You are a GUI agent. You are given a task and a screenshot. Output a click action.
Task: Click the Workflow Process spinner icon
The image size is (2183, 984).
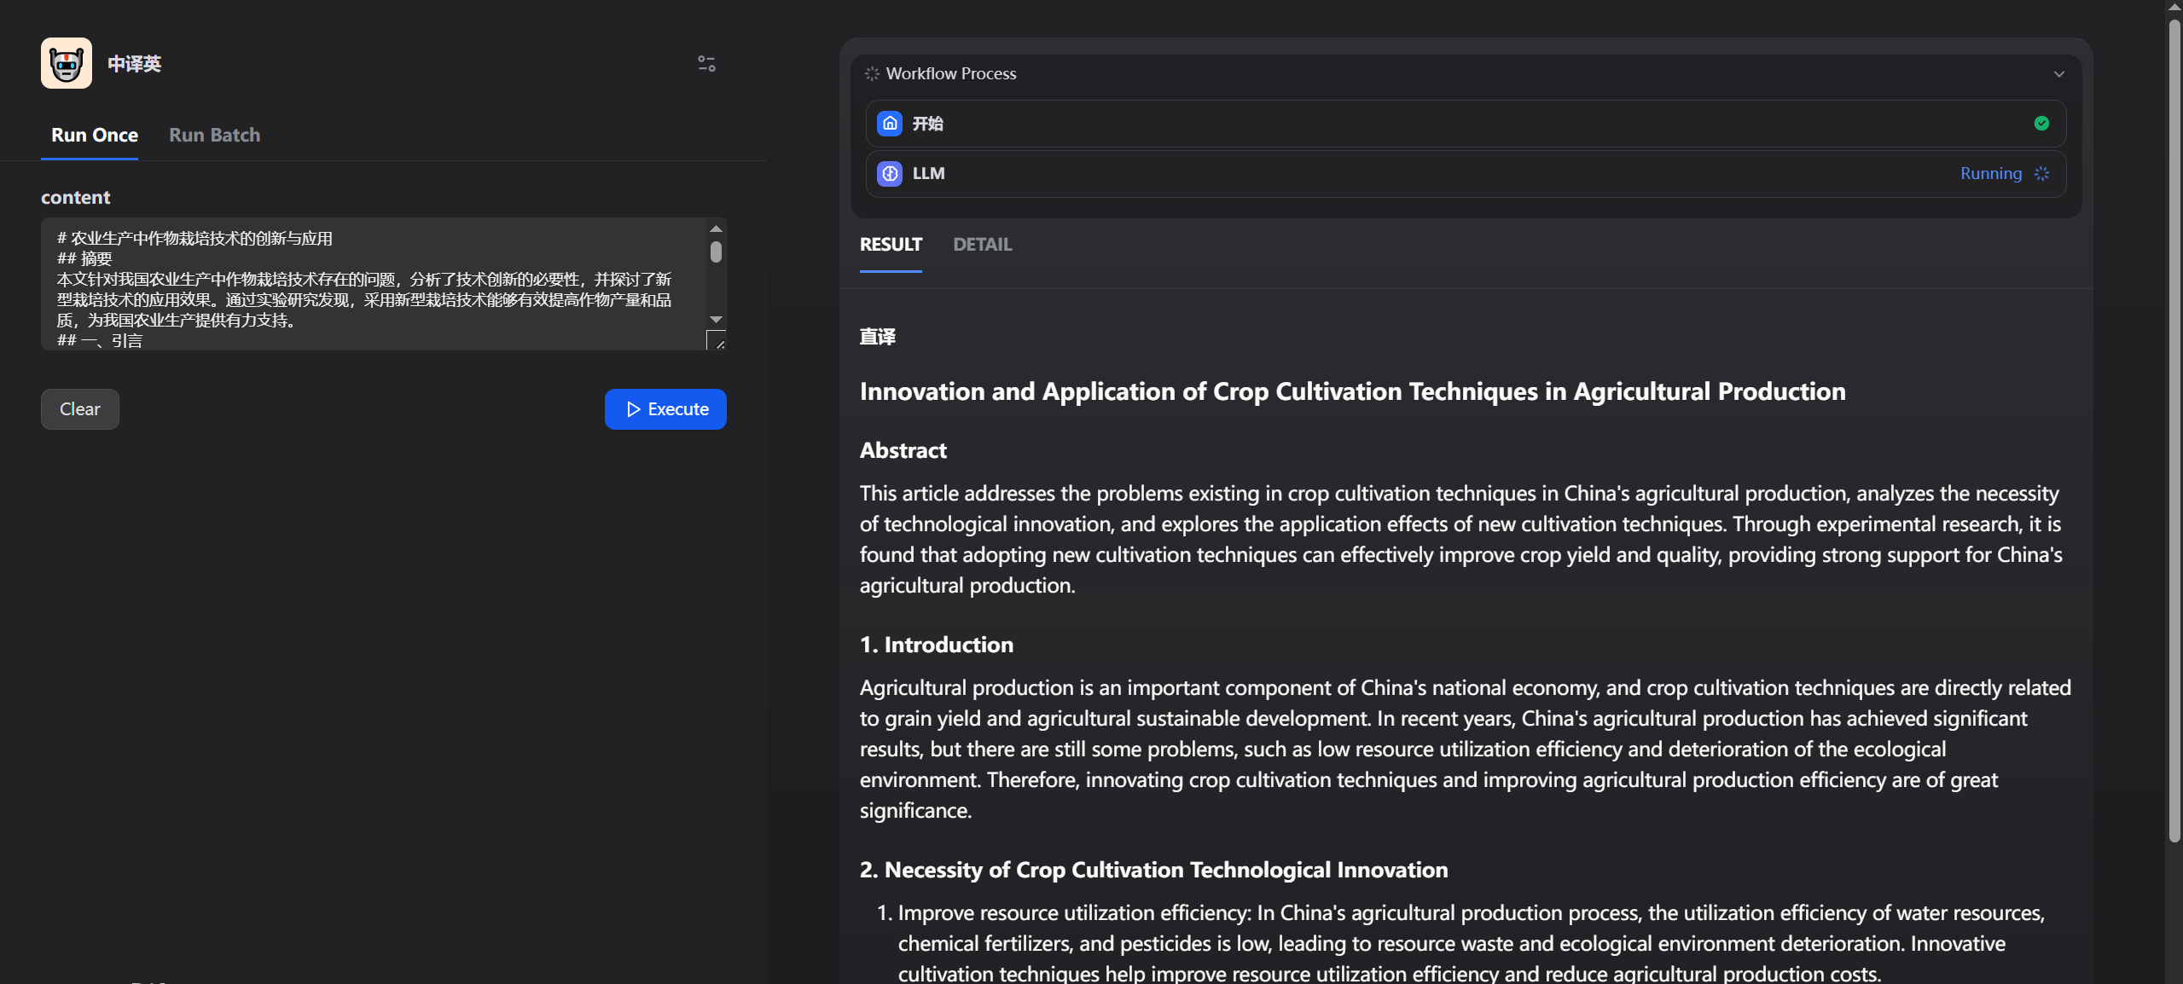point(871,74)
